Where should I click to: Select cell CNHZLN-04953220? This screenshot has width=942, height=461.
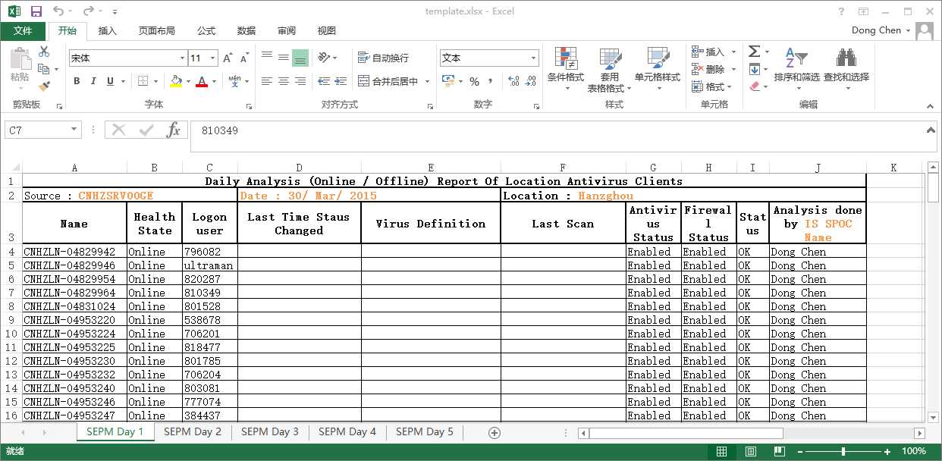(74, 320)
